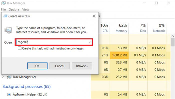Open the View menu
This screenshot has width=175, height=99.
[x=25, y=9]
